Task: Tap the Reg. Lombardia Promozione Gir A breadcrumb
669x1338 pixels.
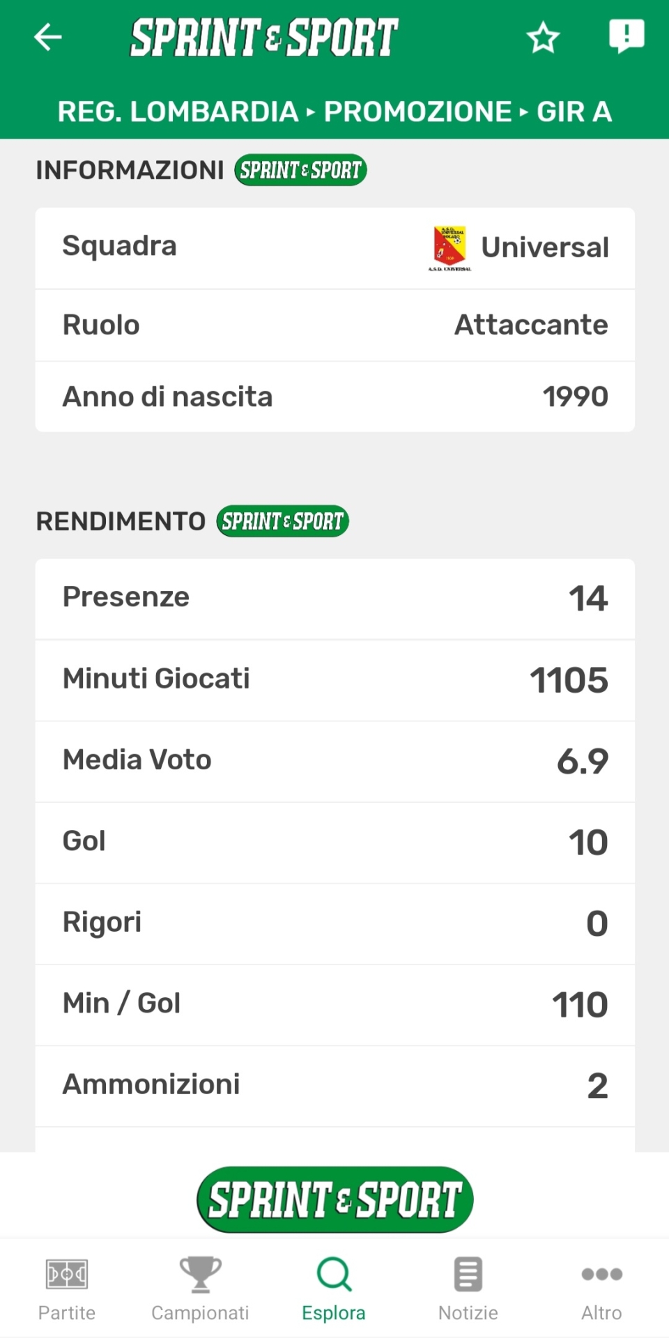Action: click(x=334, y=111)
